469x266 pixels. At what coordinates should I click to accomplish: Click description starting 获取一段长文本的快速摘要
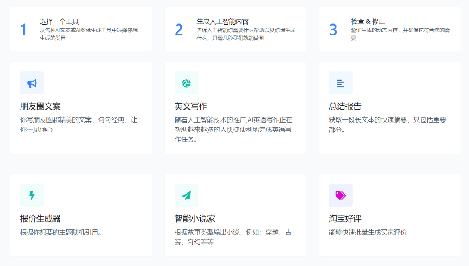coord(387,125)
